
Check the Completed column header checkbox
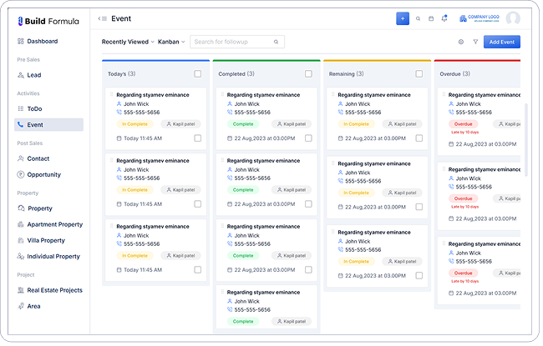point(308,74)
